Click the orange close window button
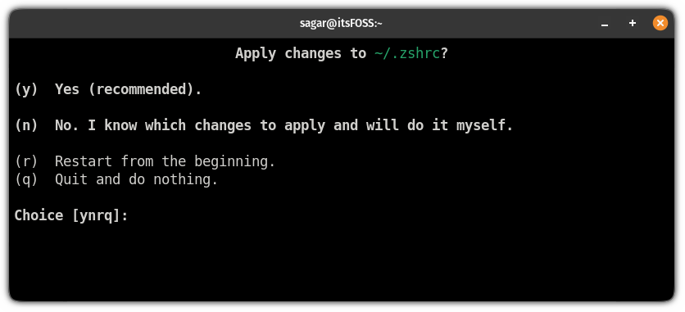Screen dimensions: 685x312 tap(660, 23)
